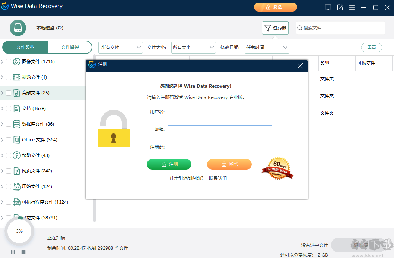Viewport: 394px width, 258px height.
Task: Click the edit report icon in title bar
Action: (x=340, y=7)
